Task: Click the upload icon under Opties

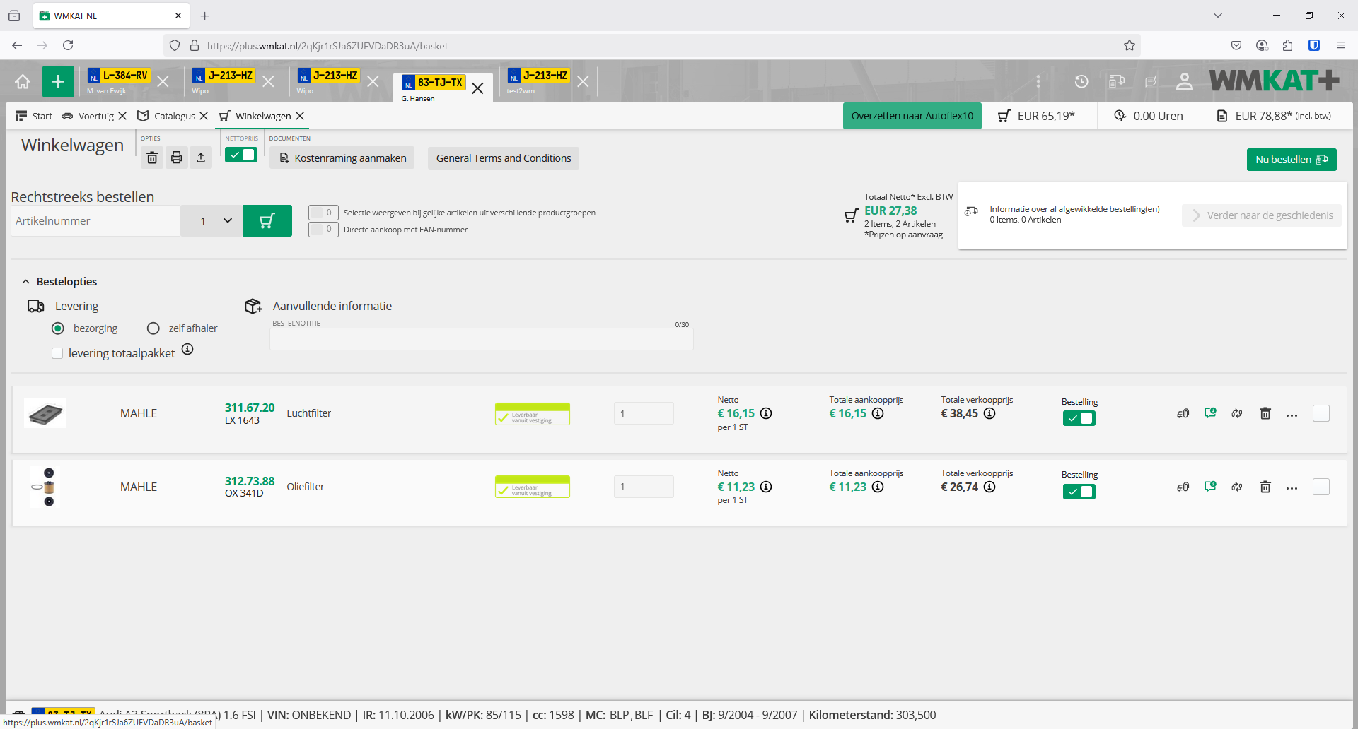Action: point(201,158)
